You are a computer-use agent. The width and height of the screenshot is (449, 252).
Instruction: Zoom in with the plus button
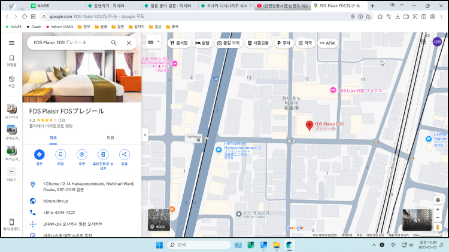[x=438, y=210]
